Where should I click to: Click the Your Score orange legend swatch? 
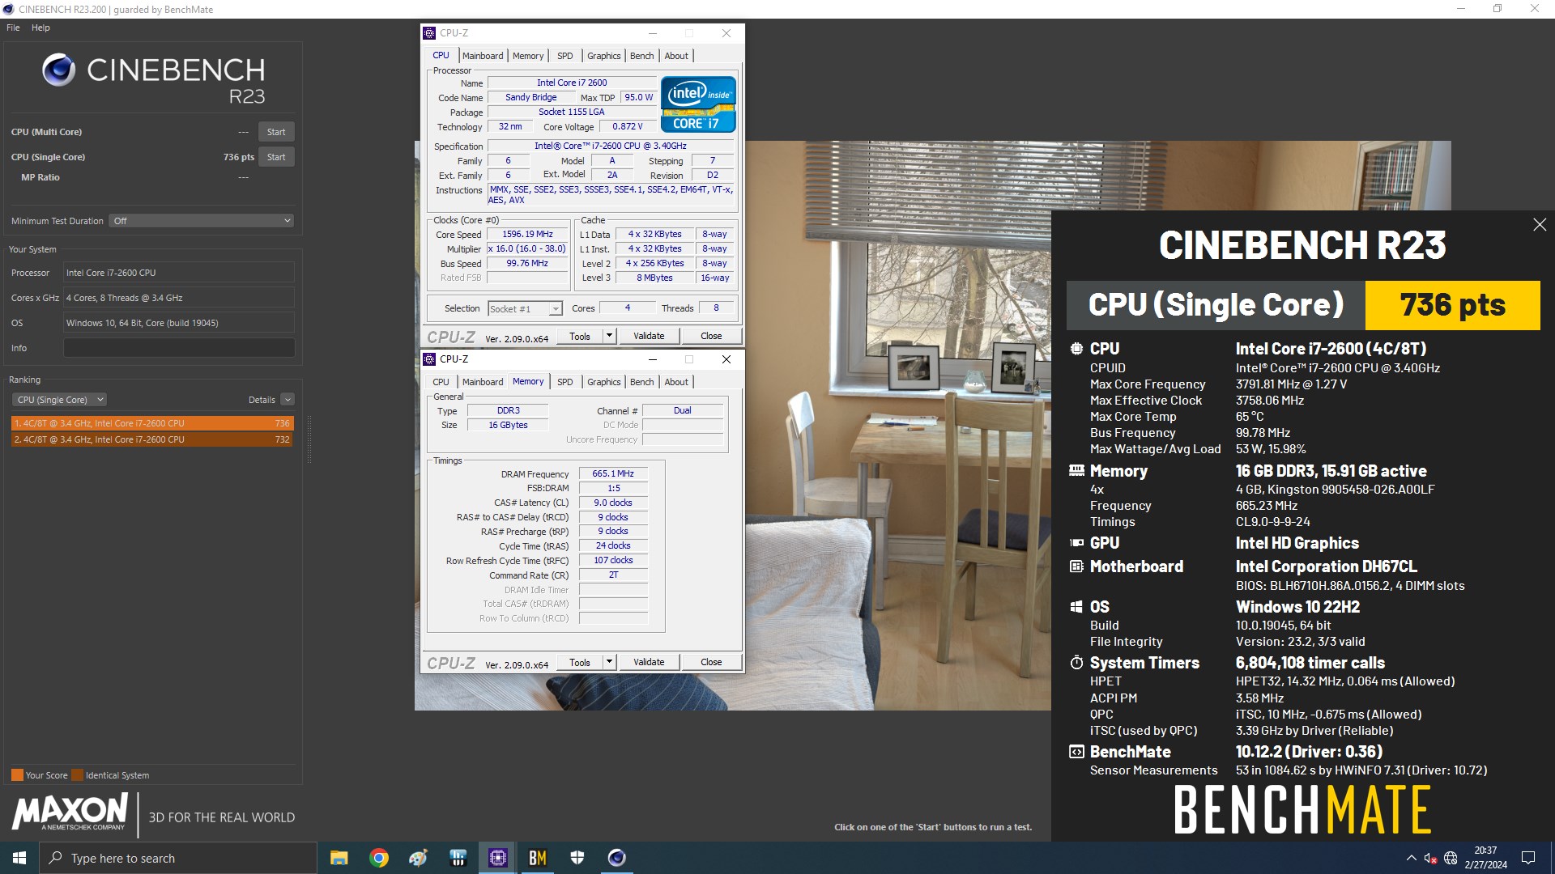click(17, 775)
